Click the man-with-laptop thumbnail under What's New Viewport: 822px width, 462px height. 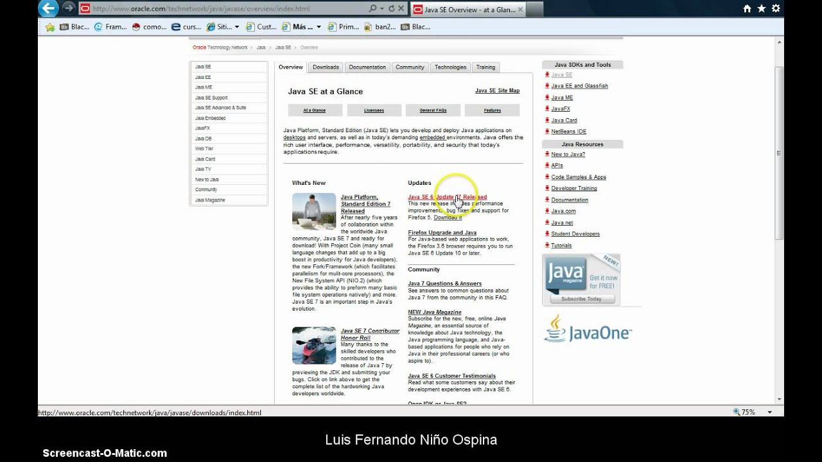314,212
